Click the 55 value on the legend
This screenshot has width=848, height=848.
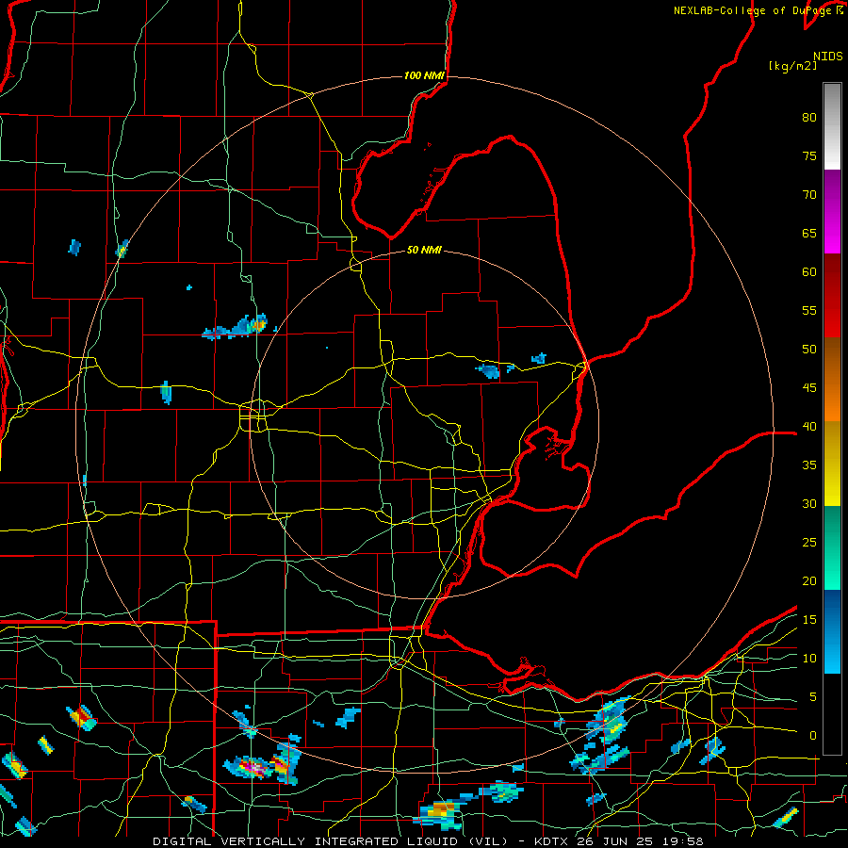click(x=809, y=310)
